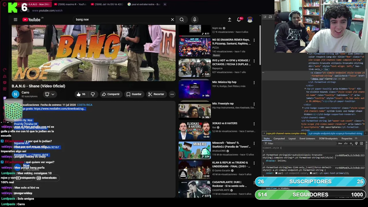Open the YouTube hamburger guide menu
The height and width of the screenshot is (207, 368).
point(16,20)
